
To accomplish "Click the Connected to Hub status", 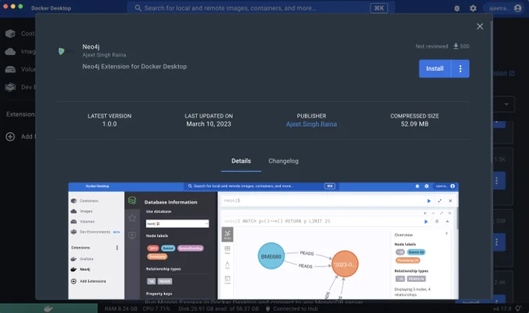I will (292, 308).
